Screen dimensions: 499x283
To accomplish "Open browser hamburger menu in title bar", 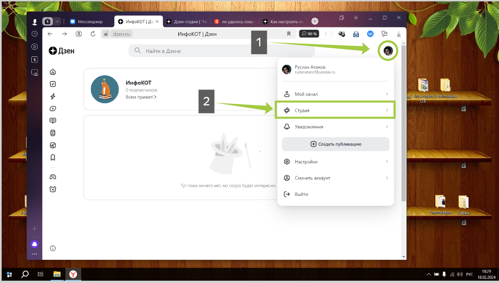I will point(356,18).
